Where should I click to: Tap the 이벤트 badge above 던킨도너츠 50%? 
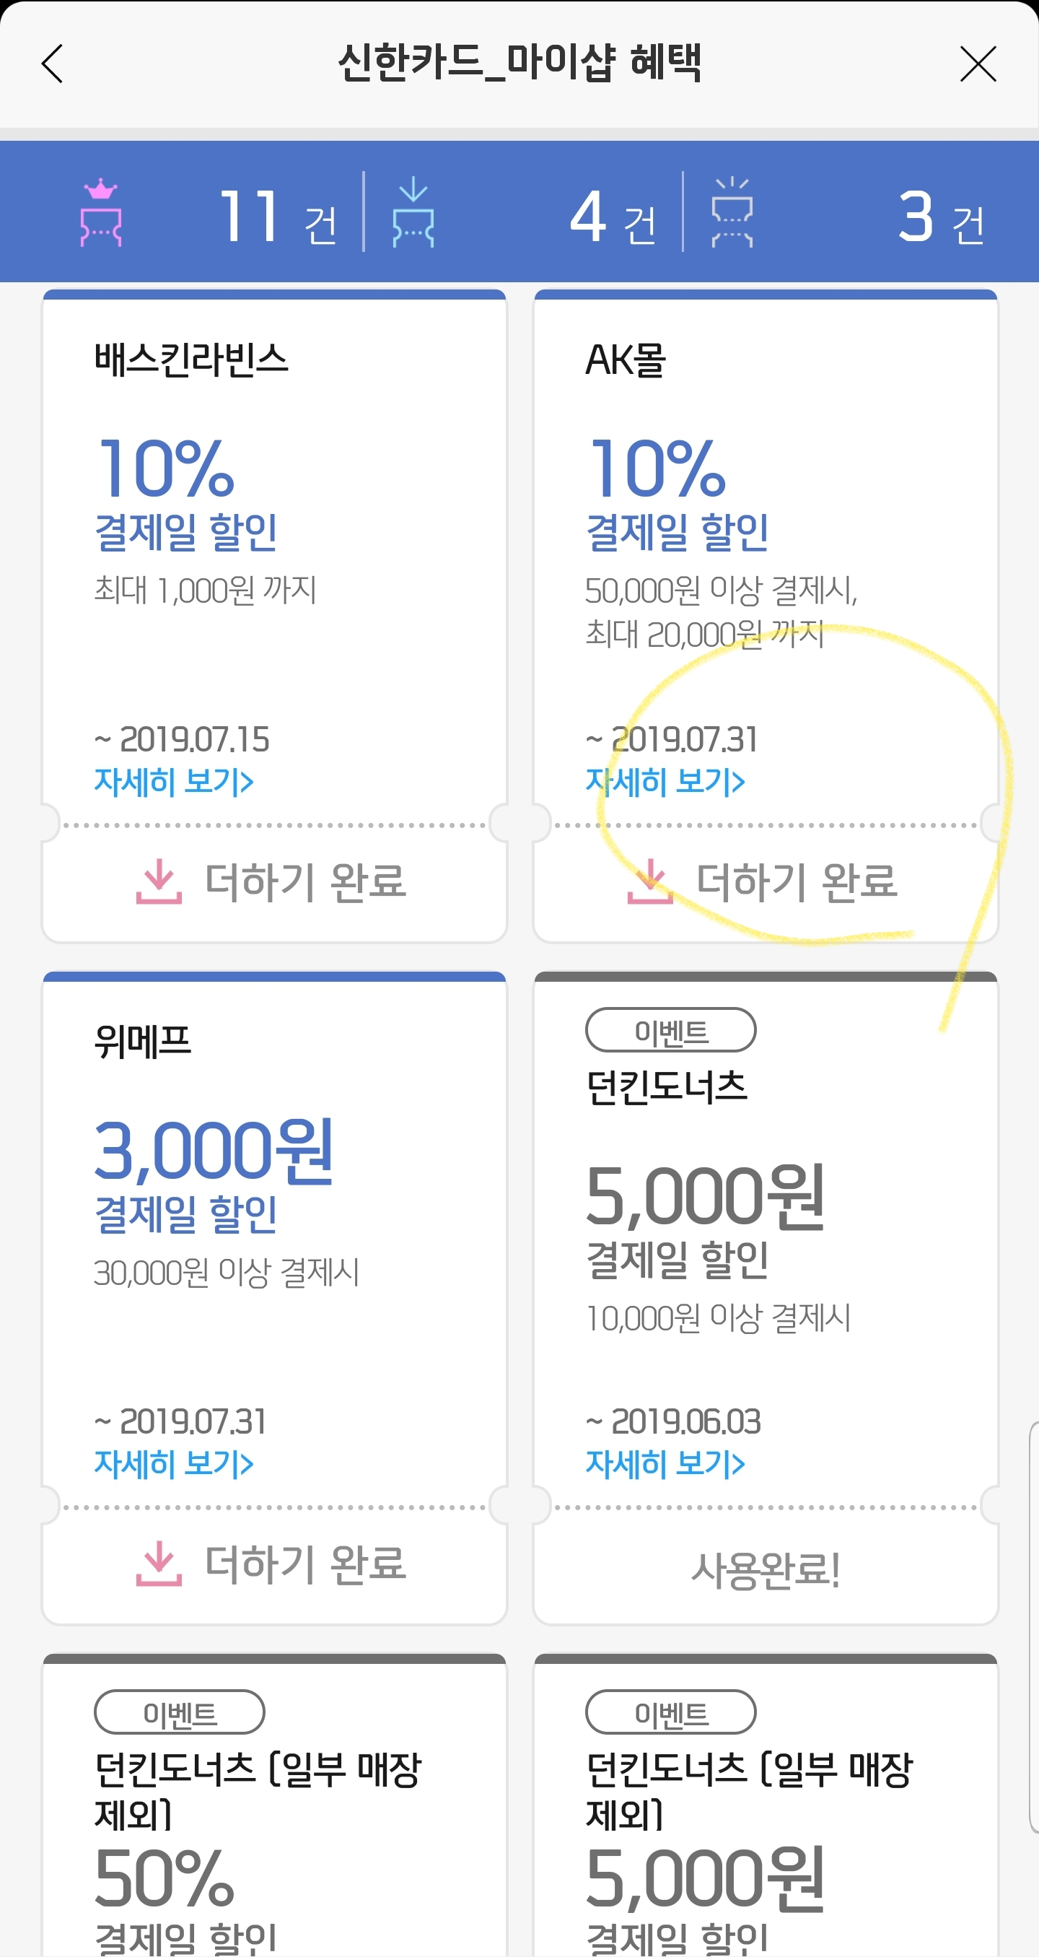tap(179, 1712)
